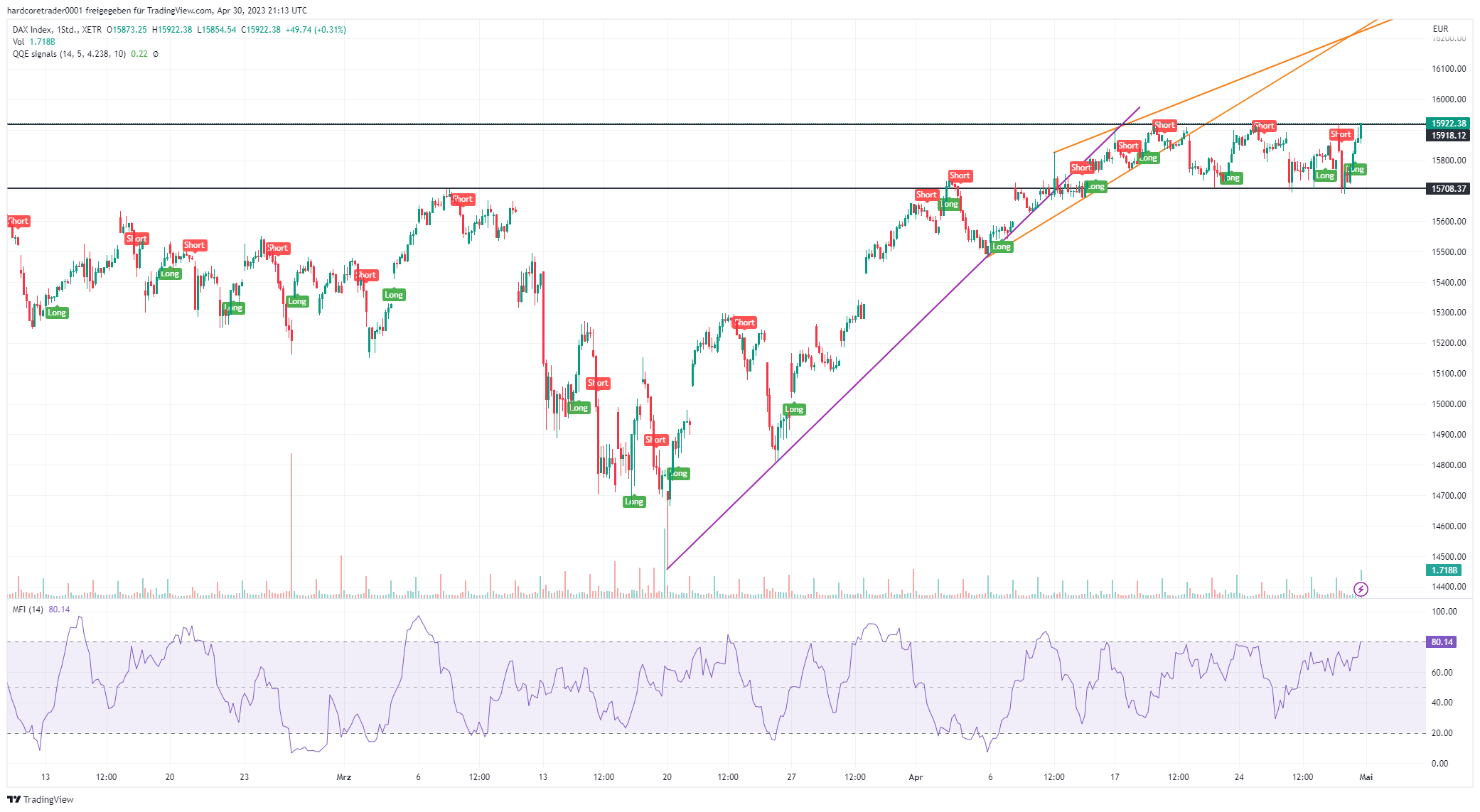The image size is (1480, 812).
Task: Click the 16100.00 price axis tick
Action: 1449,69
